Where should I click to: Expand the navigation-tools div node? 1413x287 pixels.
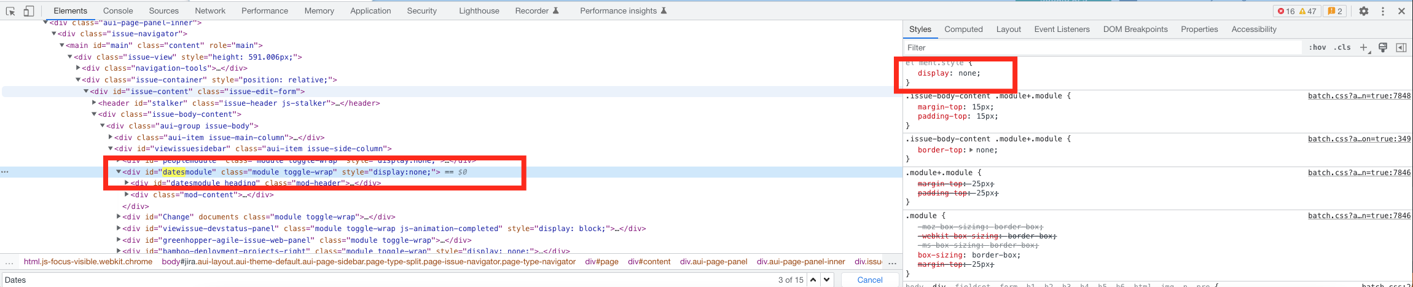[x=78, y=68]
